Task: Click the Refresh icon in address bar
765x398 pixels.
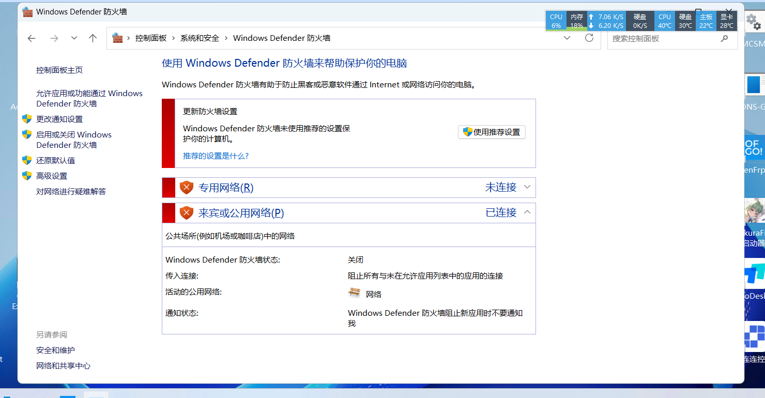Action: 589,38
